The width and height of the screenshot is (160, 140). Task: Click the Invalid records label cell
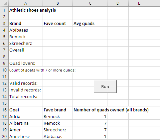click(x=26, y=90)
